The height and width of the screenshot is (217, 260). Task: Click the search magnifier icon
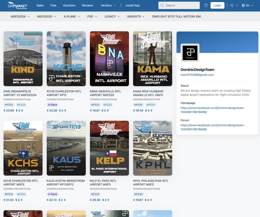[162, 5]
